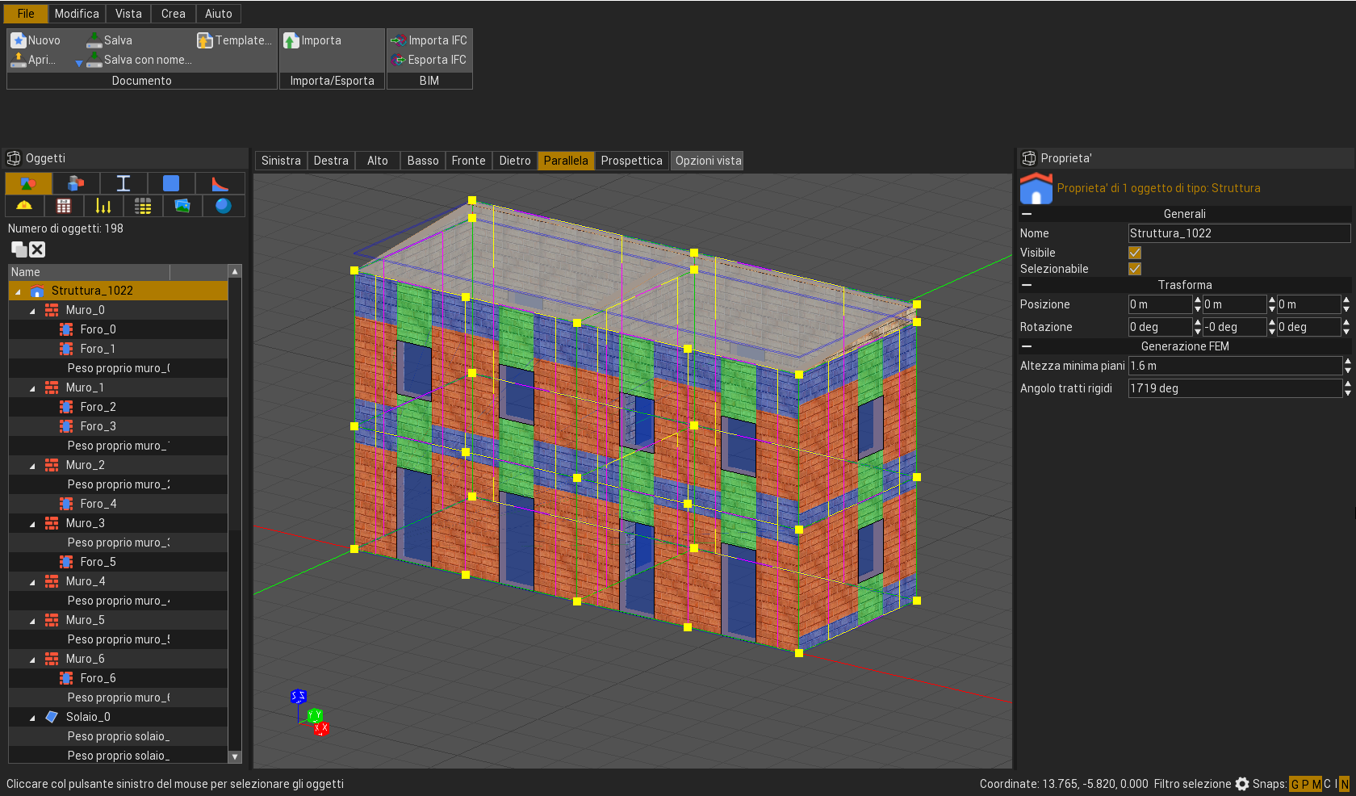Toggle the N snap
The image size is (1356, 796).
point(1344,784)
